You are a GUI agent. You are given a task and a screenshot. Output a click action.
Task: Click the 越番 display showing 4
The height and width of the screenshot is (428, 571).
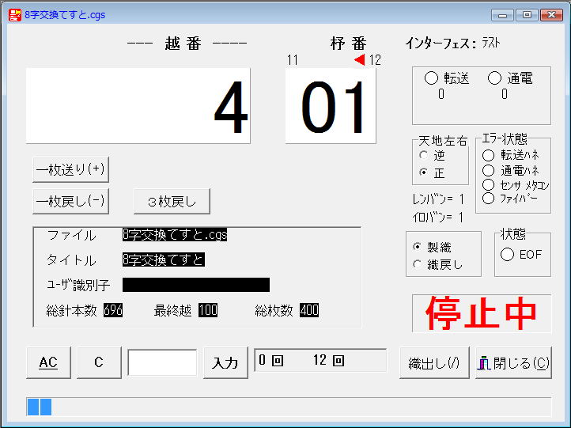pos(138,106)
